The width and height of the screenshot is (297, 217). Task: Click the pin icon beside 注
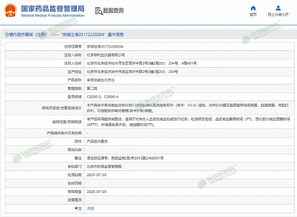click(x=76, y=209)
